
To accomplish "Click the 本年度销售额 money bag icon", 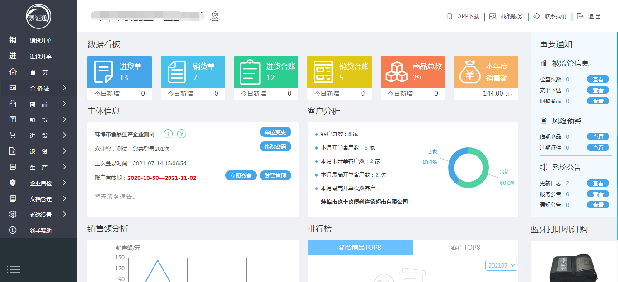I will click(x=470, y=72).
